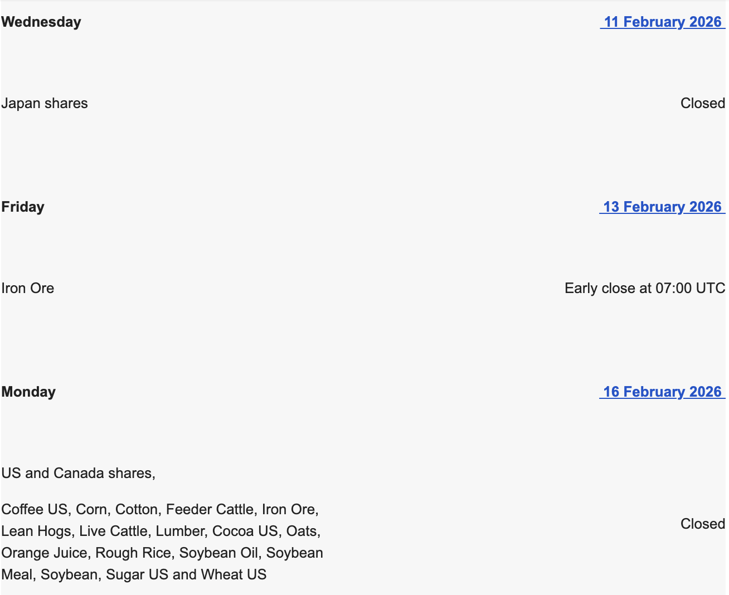
Task: Click the Closed status in Monday section
Action: point(702,524)
